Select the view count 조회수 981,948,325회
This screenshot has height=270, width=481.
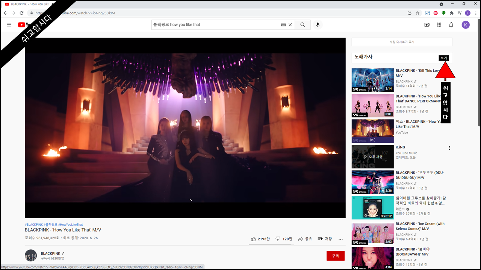click(x=42, y=238)
